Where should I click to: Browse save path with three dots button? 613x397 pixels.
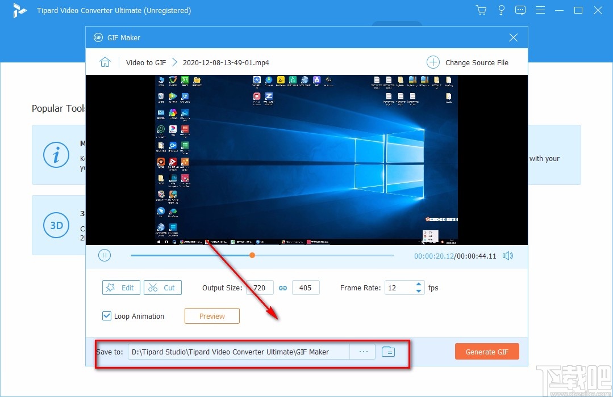tap(363, 352)
